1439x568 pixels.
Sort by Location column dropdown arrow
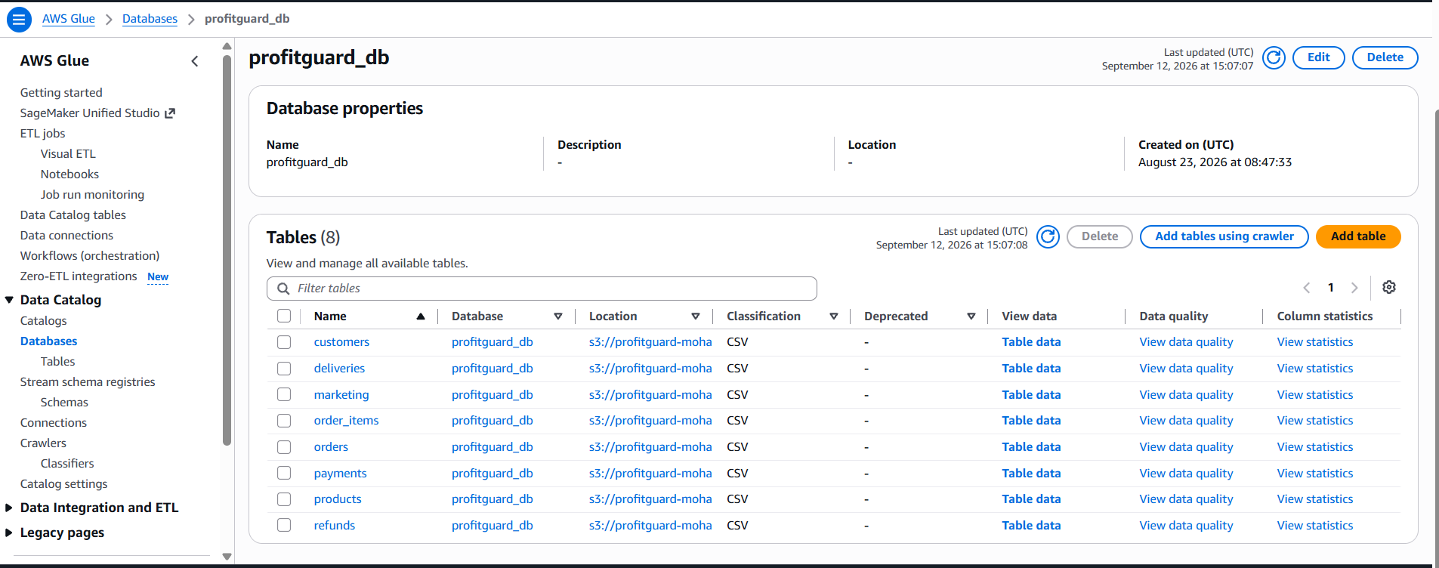pos(696,316)
